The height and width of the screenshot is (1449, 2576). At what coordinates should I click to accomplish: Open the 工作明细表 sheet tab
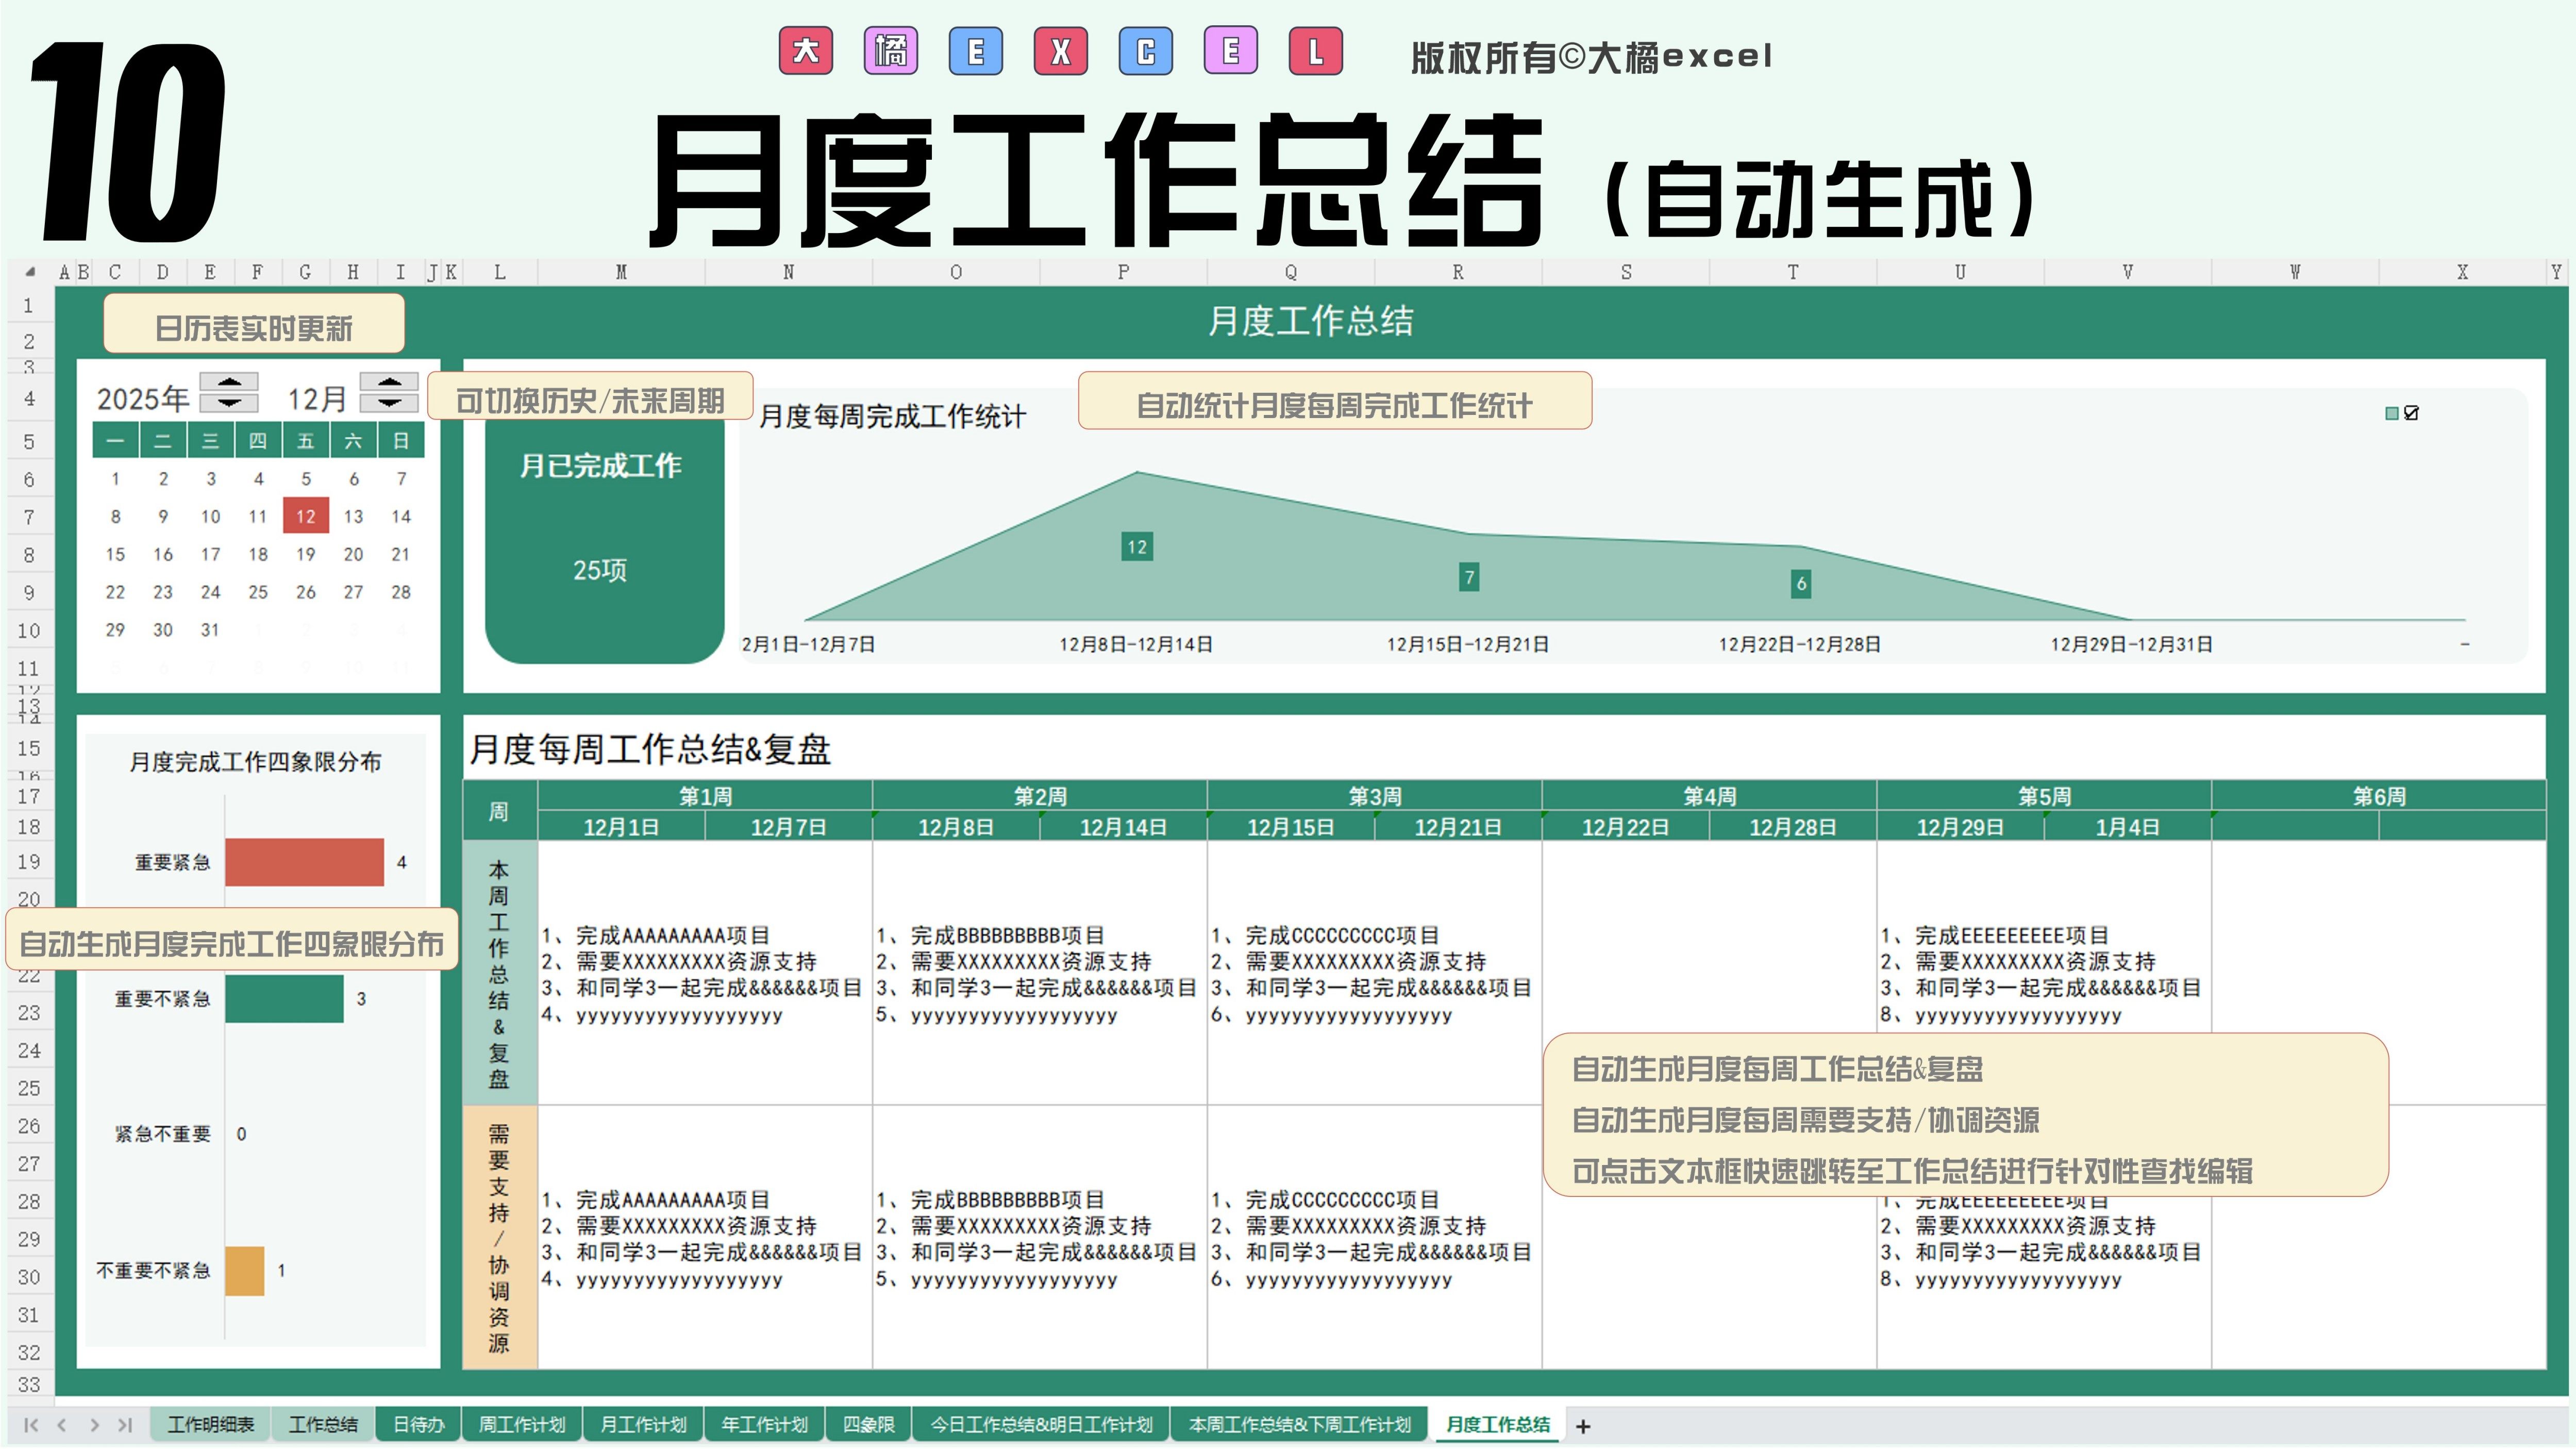[210, 1424]
